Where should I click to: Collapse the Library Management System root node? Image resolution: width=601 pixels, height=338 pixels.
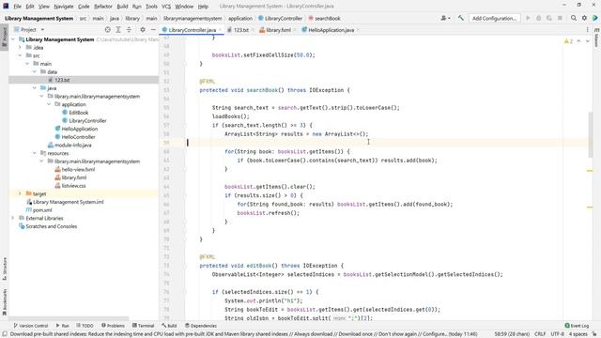pyautogui.click(x=13, y=39)
